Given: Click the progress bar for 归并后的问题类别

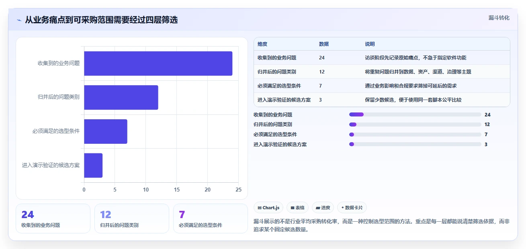Looking at the screenshot, I should pyautogui.click(x=415, y=124).
